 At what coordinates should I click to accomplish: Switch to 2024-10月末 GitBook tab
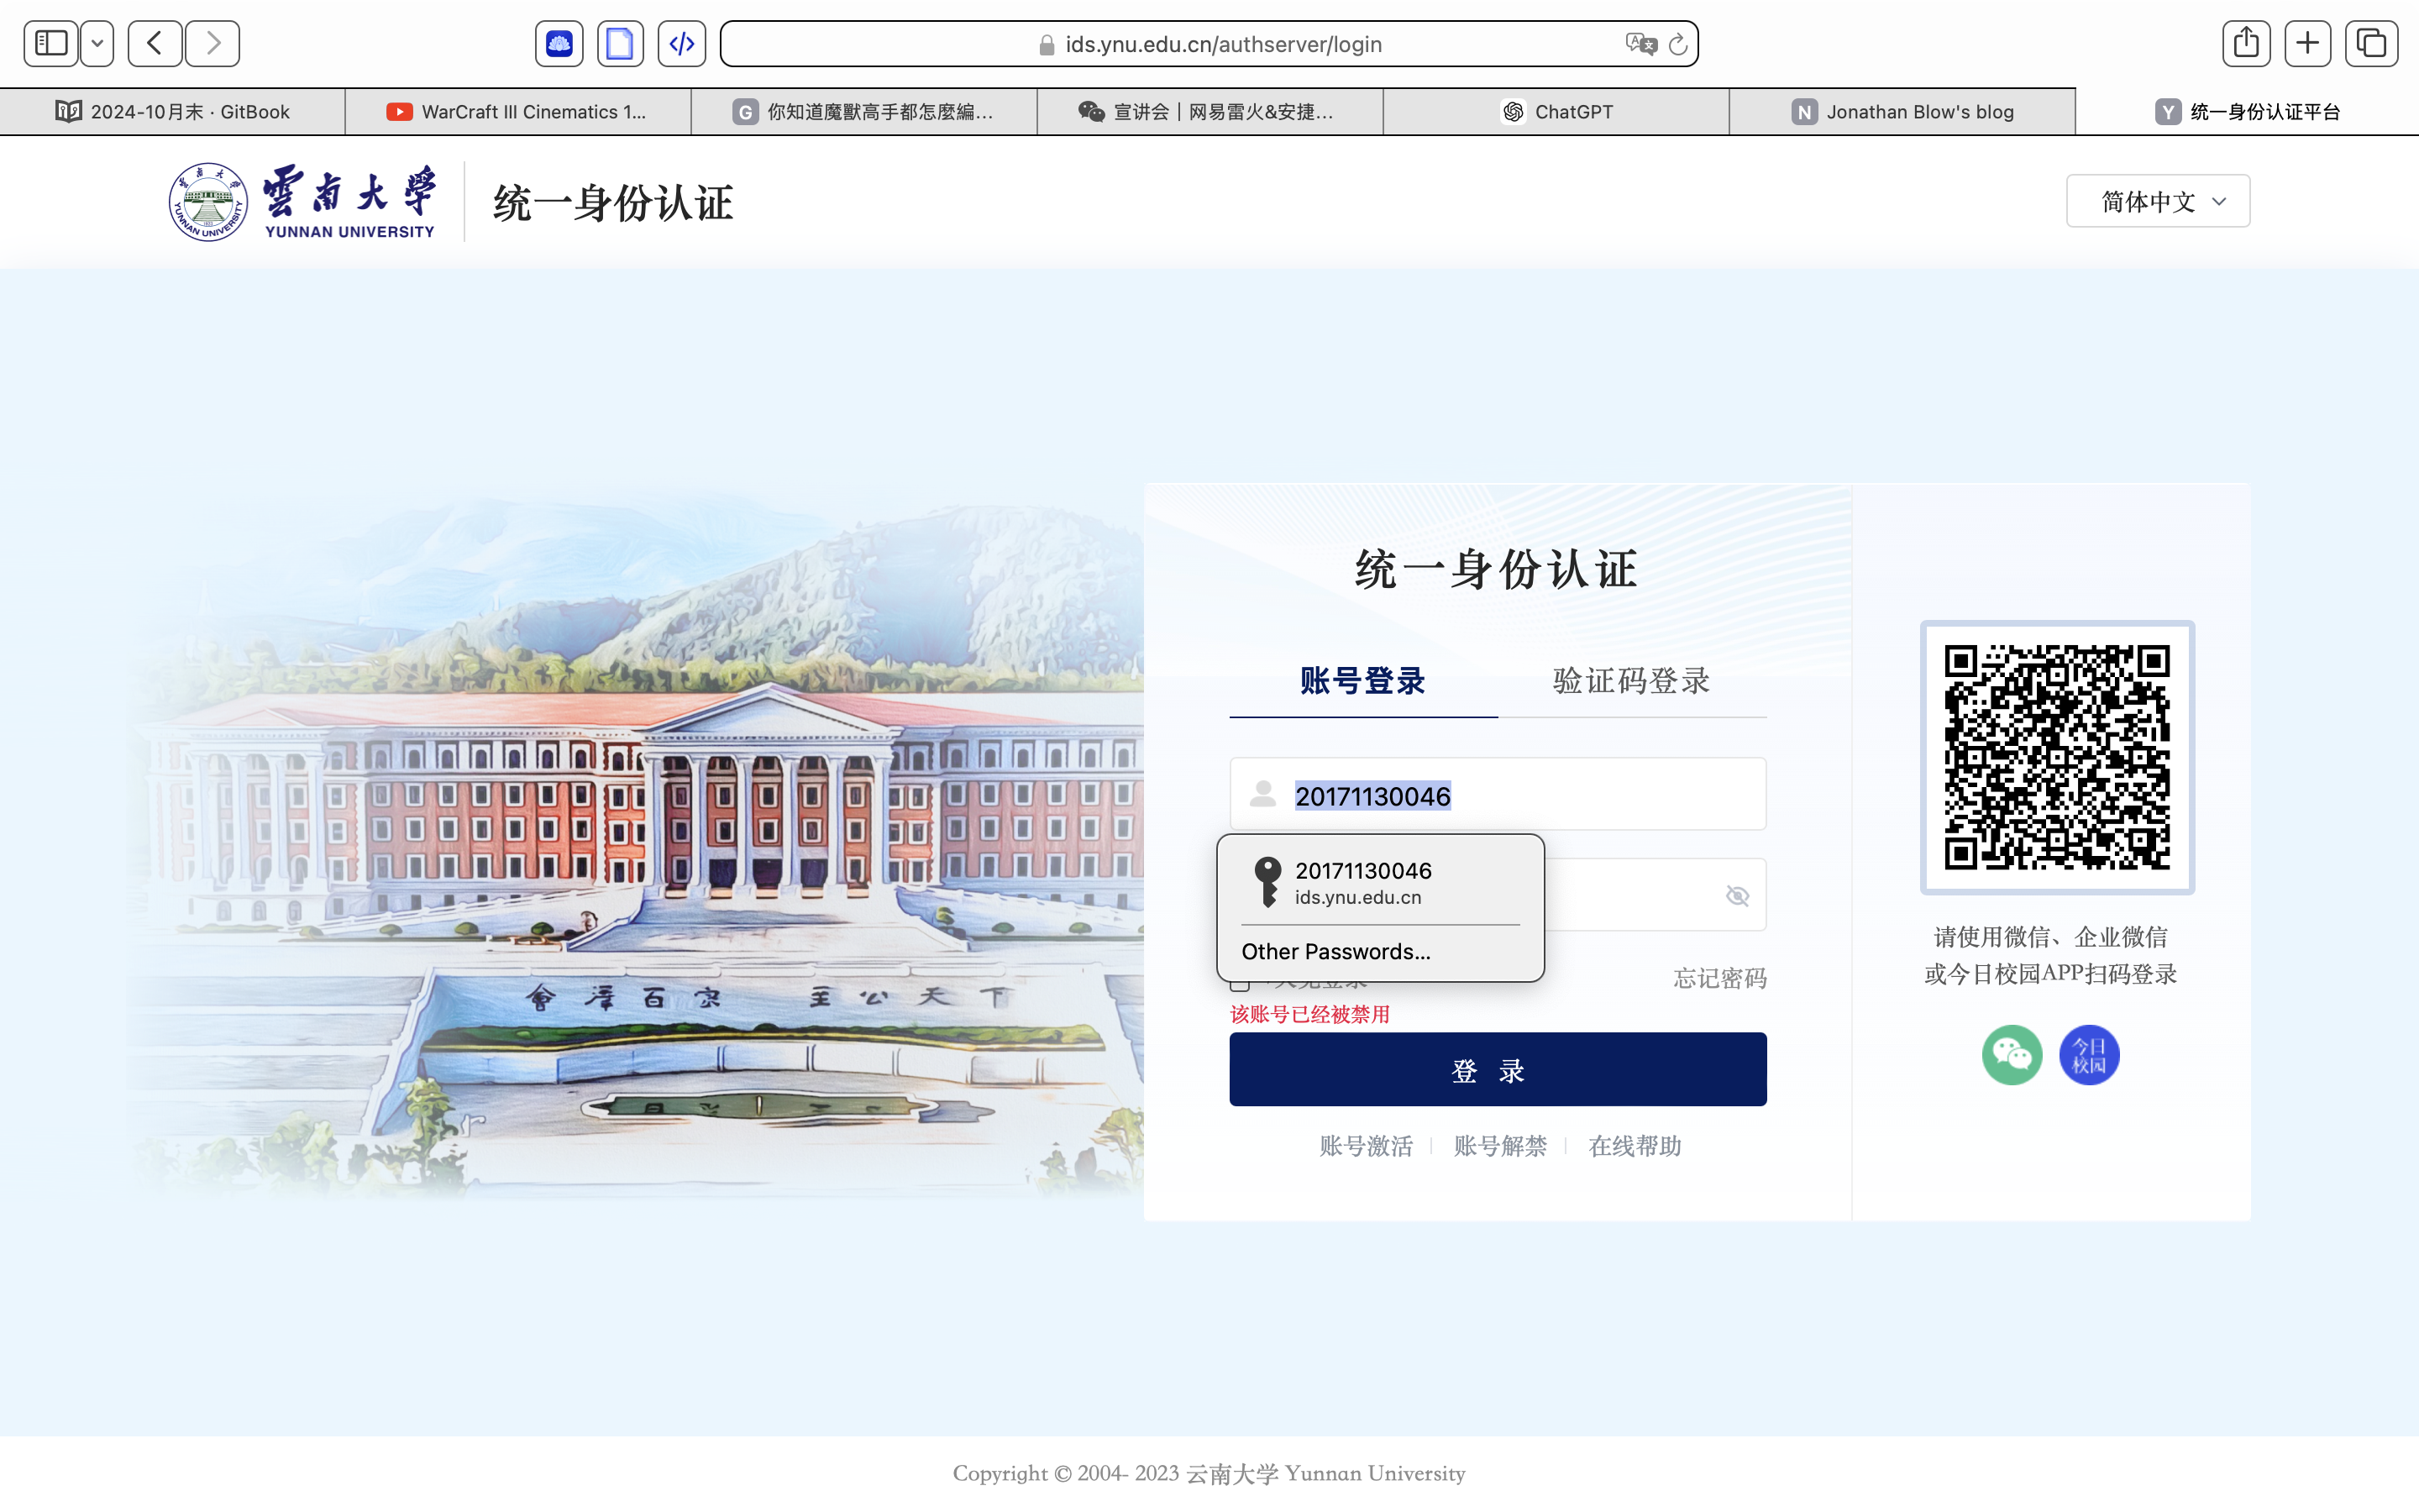click(172, 111)
